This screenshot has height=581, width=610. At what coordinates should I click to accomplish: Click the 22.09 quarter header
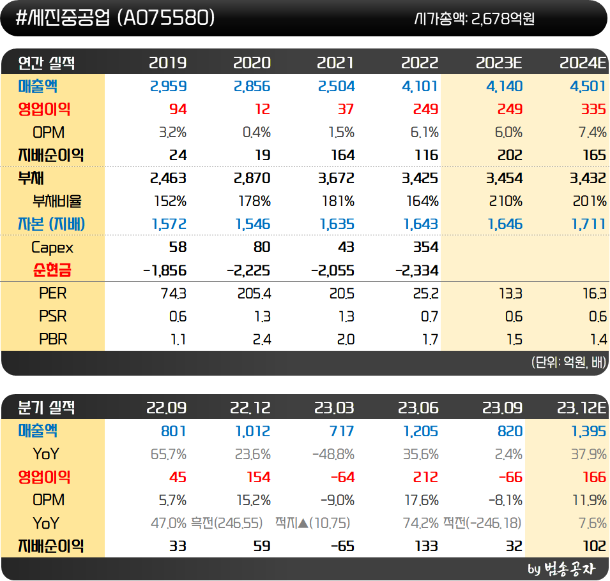(167, 408)
